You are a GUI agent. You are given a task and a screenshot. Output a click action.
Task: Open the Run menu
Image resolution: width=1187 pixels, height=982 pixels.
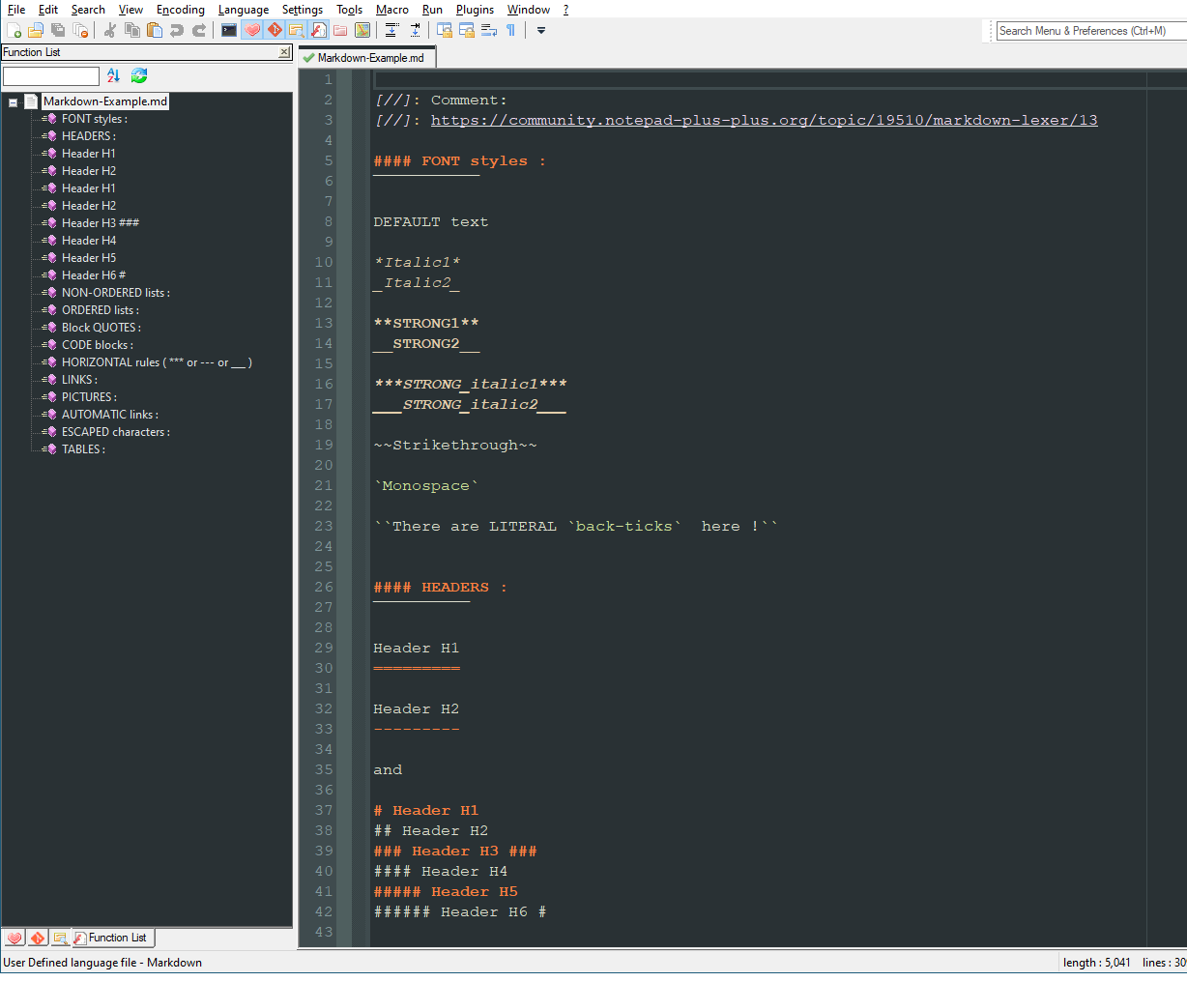[433, 10]
